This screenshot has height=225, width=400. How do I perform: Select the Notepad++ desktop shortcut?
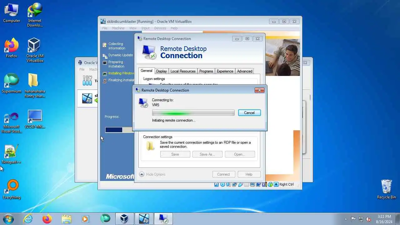(12, 154)
